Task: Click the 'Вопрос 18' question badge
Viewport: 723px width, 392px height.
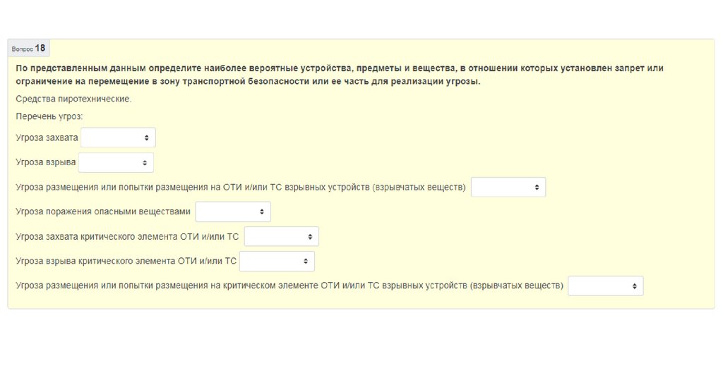Action: tap(29, 49)
